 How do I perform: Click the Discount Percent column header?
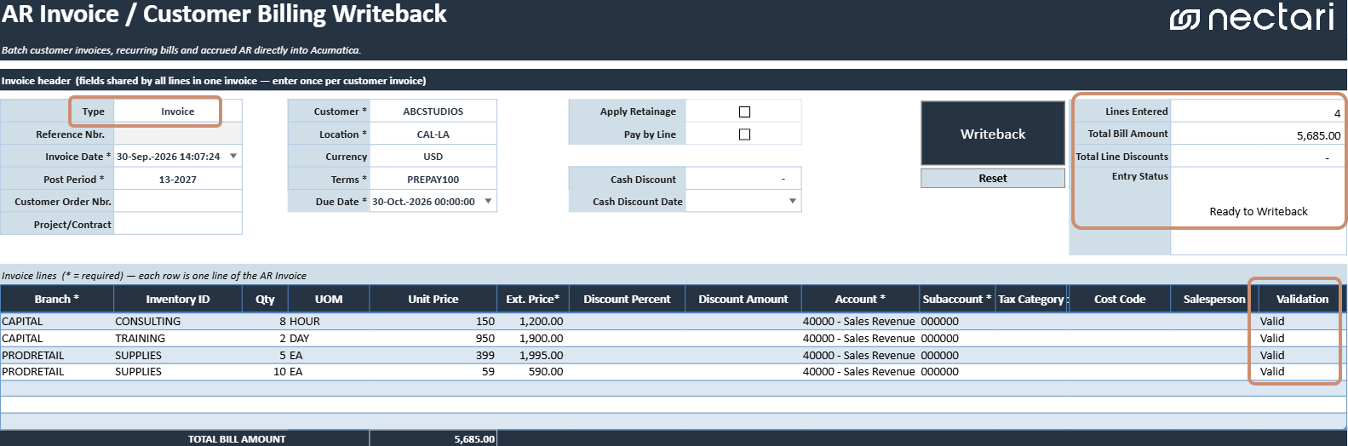coord(627,299)
